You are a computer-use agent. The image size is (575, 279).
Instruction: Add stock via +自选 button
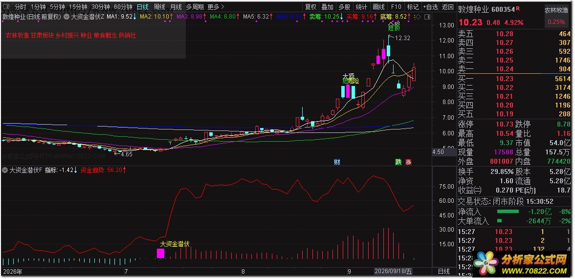coord(430,7)
